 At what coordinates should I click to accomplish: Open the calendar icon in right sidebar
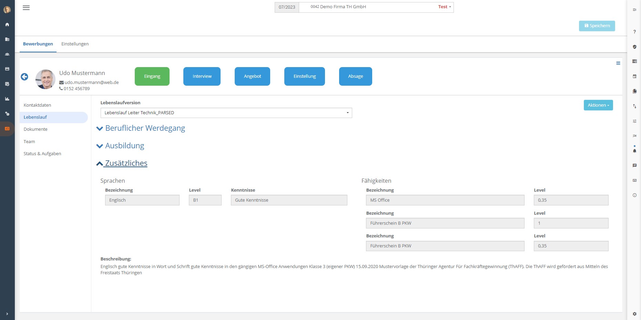point(634,76)
